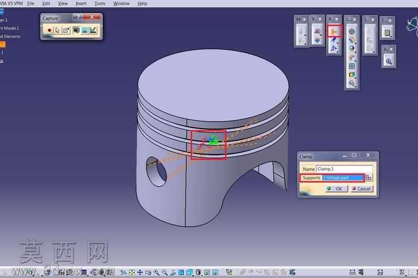The height and width of the screenshot is (278, 418).
Task: Expand the blue slider restraint dropdown arrow
Action: tap(337, 43)
